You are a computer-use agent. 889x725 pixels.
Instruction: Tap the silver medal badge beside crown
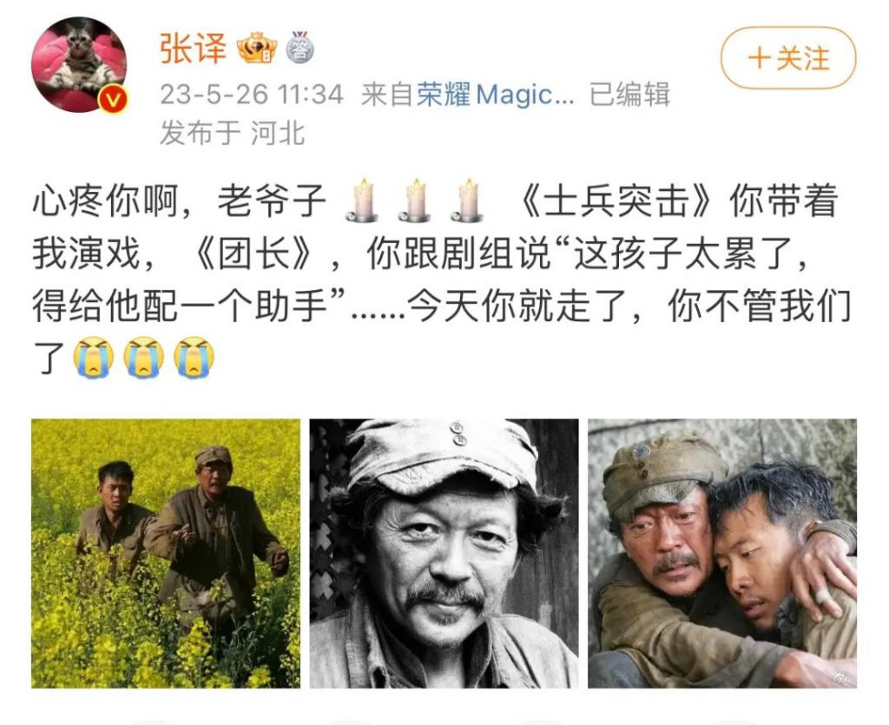[x=299, y=48]
